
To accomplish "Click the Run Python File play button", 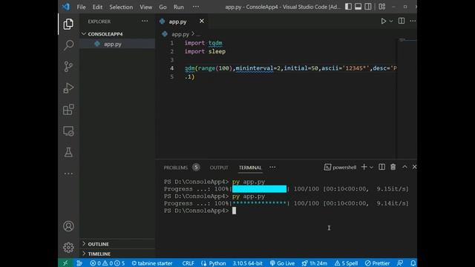I will coord(383,22).
